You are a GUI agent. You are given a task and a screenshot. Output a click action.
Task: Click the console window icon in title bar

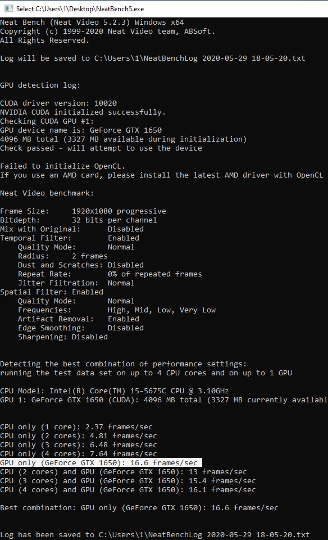pyautogui.click(x=8, y=8)
